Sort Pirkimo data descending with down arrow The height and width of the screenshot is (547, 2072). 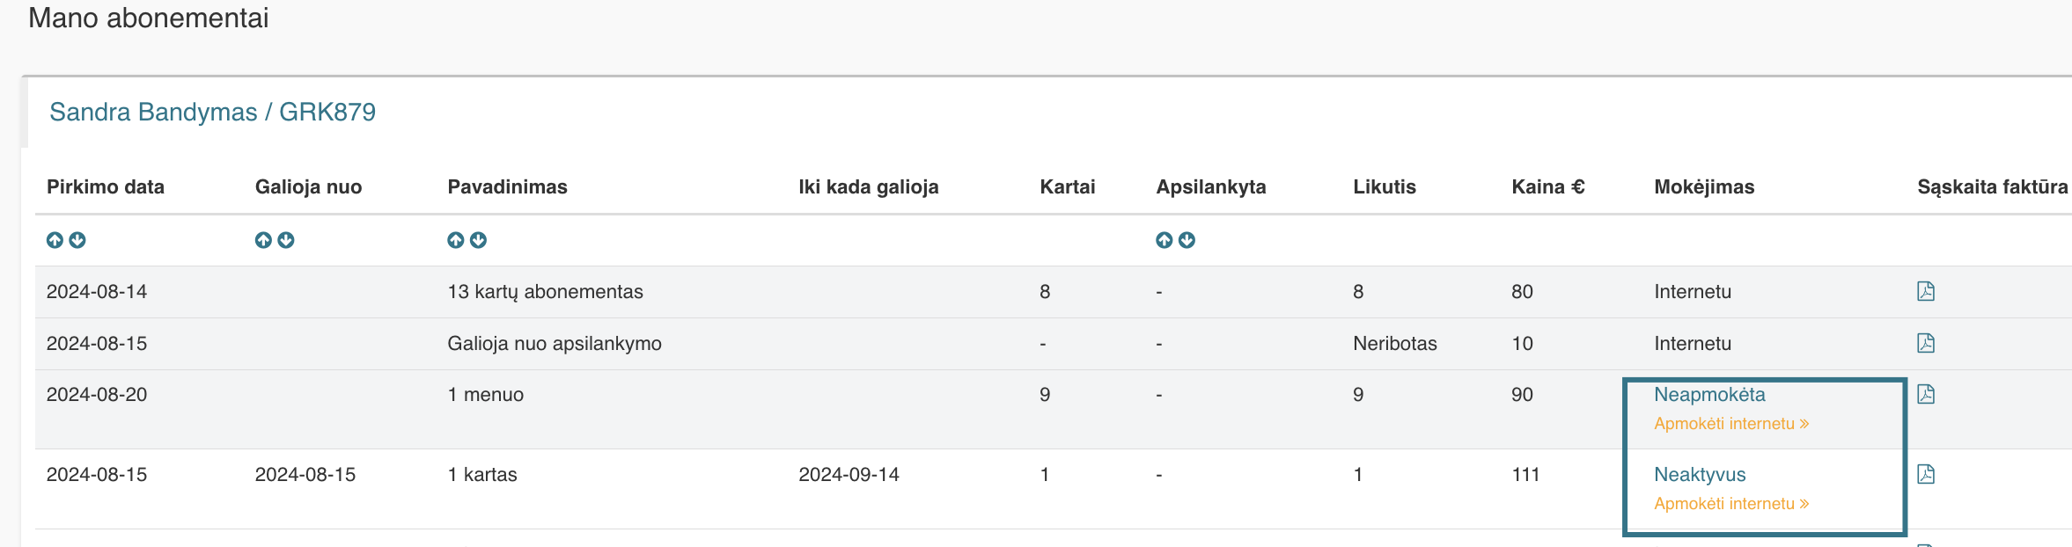point(77,240)
